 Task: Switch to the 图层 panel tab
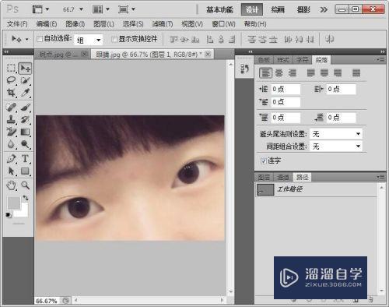(x=264, y=178)
